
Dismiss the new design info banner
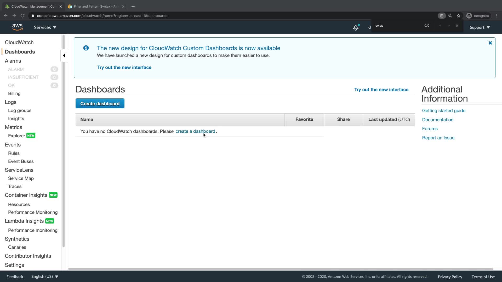point(490,43)
